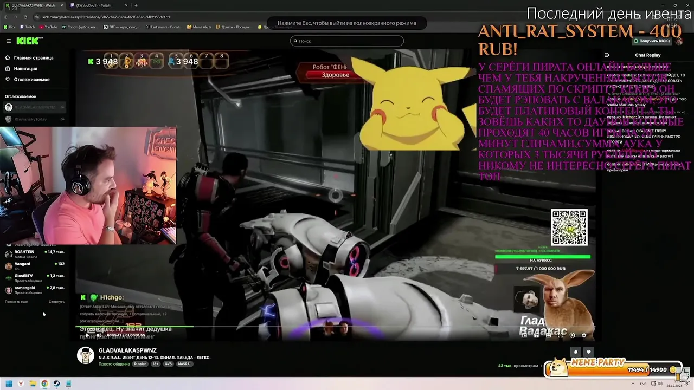This screenshot has height=390, width=694.
Task: Switch to the VooDooSh Twitch tab
Action: click(x=98, y=5)
